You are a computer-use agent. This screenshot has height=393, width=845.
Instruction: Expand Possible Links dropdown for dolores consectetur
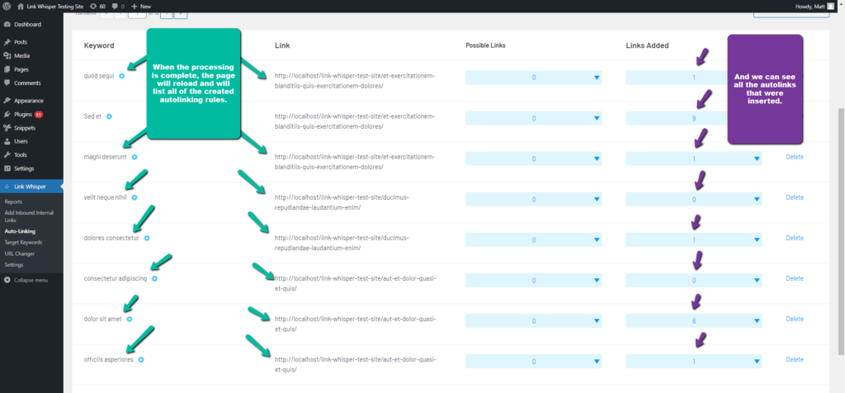[534, 240]
